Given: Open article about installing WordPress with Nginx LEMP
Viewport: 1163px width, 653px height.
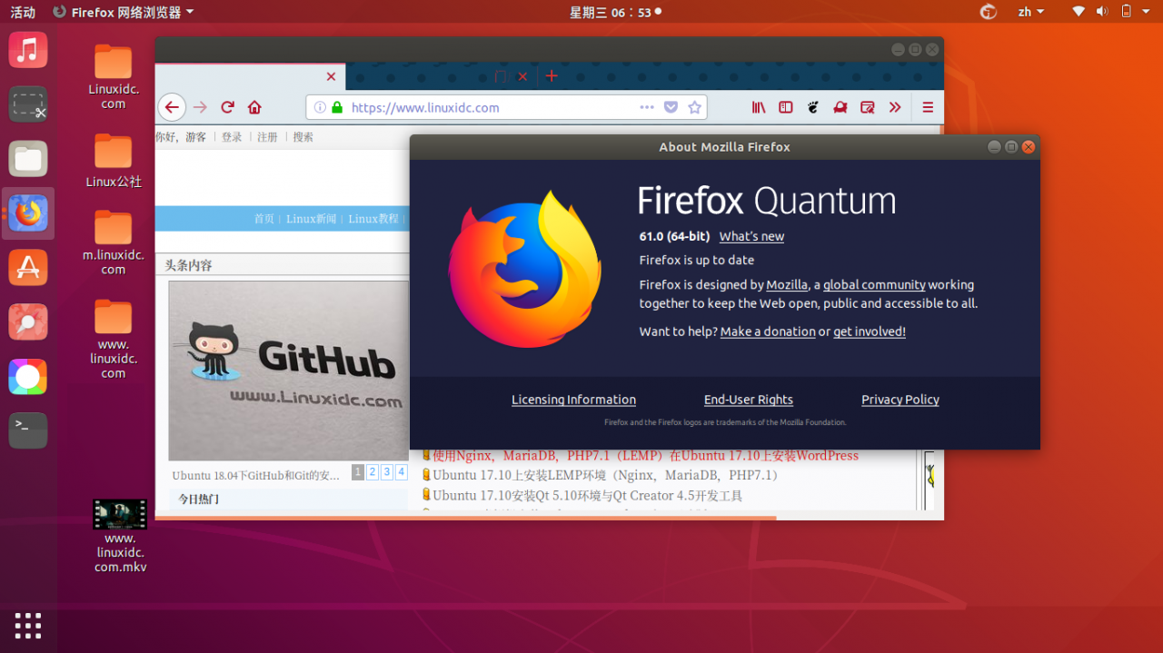Looking at the screenshot, I should (x=645, y=455).
